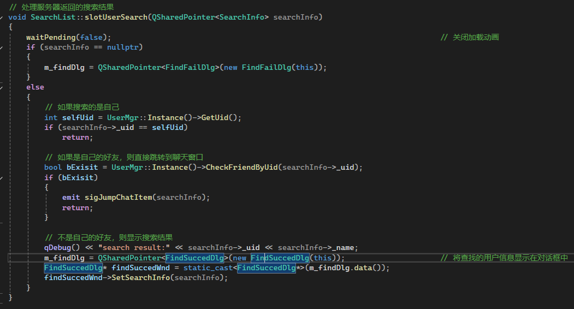Click 'findSuccedWnd' in the pointer declaration
The height and width of the screenshot is (309, 574).
point(140,268)
